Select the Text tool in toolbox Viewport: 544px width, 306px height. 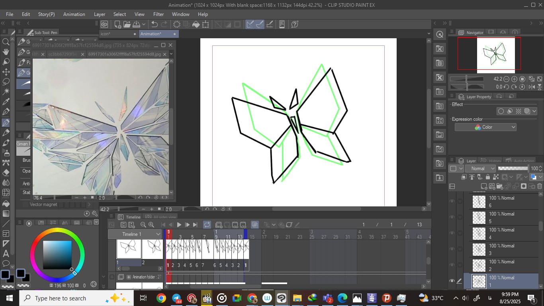pos(6,253)
